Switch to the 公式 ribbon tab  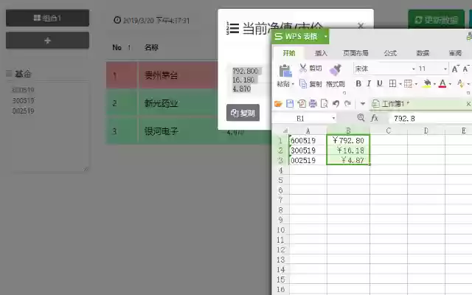pyautogui.click(x=390, y=53)
